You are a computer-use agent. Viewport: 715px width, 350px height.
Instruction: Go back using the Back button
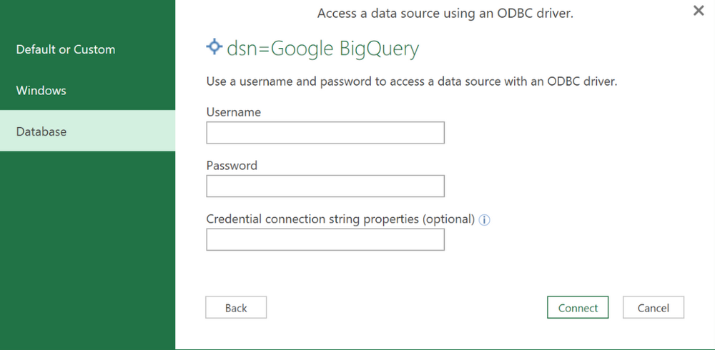pyautogui.click(x=236, y=308)
